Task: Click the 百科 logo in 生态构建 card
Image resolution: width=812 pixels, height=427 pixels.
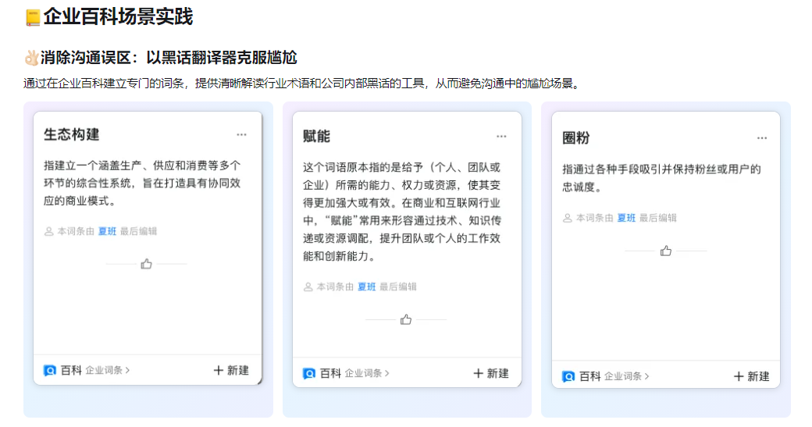Action: click(x=50, y=371)
